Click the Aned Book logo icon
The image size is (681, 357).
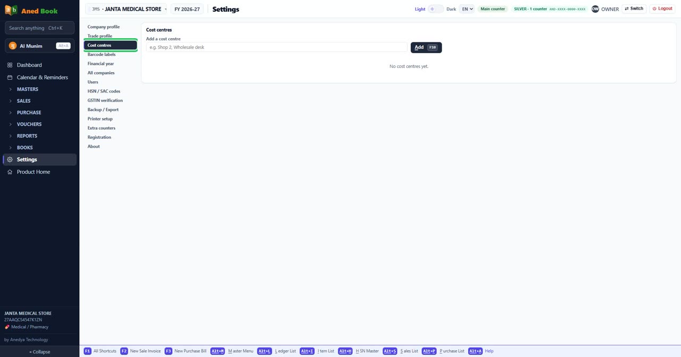click(x=11, y=11)
